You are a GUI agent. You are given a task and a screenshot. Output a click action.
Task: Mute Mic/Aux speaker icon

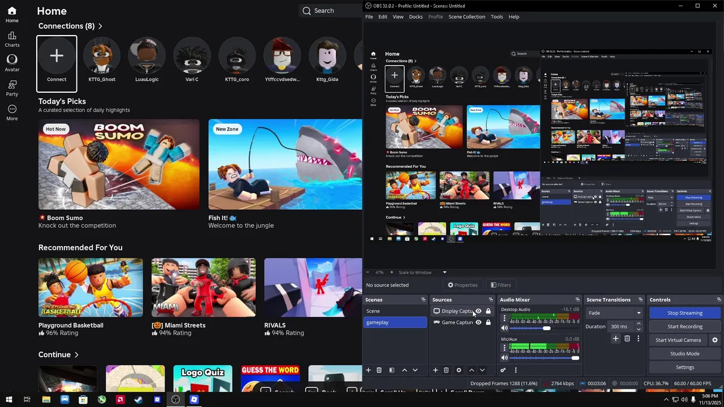pyautogui.click(x=505, y=358)
